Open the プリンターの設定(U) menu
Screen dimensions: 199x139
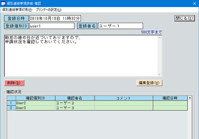pos(48,10)
